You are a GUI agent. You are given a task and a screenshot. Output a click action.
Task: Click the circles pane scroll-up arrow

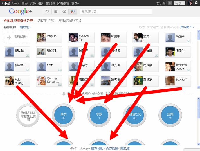pos(199,99)
